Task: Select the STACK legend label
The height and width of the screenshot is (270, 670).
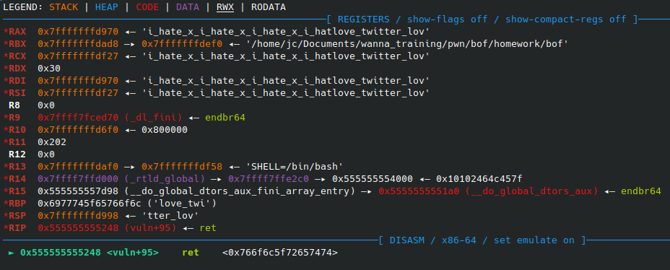Action: coord(64,7)
